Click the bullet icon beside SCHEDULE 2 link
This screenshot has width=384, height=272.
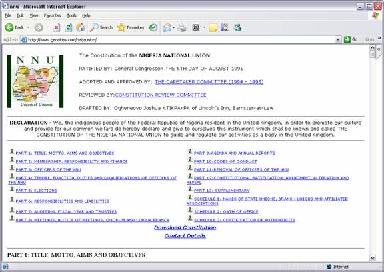point(190,210)
